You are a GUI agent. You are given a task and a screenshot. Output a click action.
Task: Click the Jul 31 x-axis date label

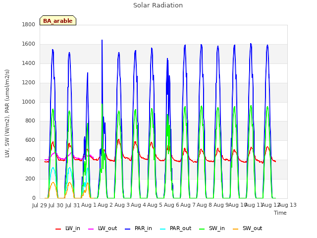[x=72, y=205]
